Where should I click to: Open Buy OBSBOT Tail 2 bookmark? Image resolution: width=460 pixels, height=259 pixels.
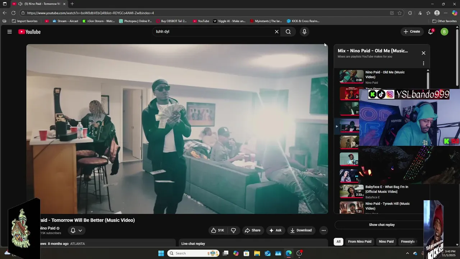171,21
